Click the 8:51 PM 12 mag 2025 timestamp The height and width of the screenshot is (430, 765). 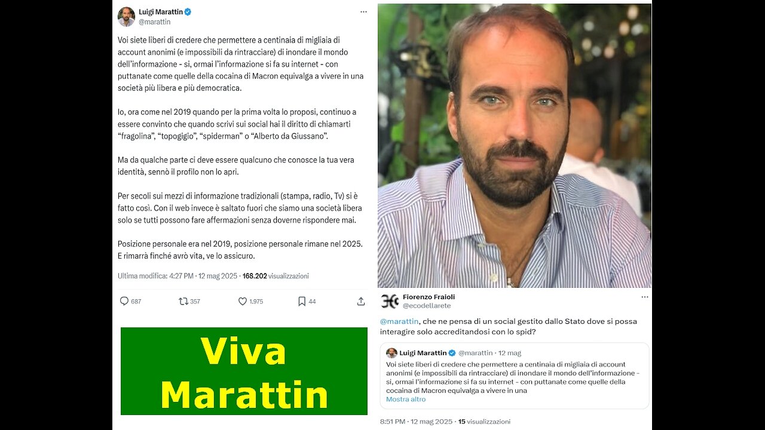[417, 422]
